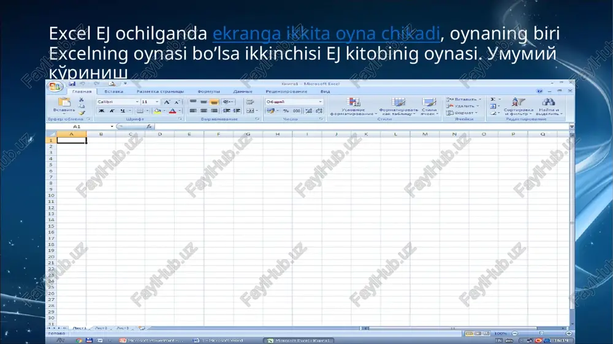Image resolution: width=613 pixels, height=344 pixels.
Task: Switch to the Рецензирование ribbon tab
Action: pos(286,91)
